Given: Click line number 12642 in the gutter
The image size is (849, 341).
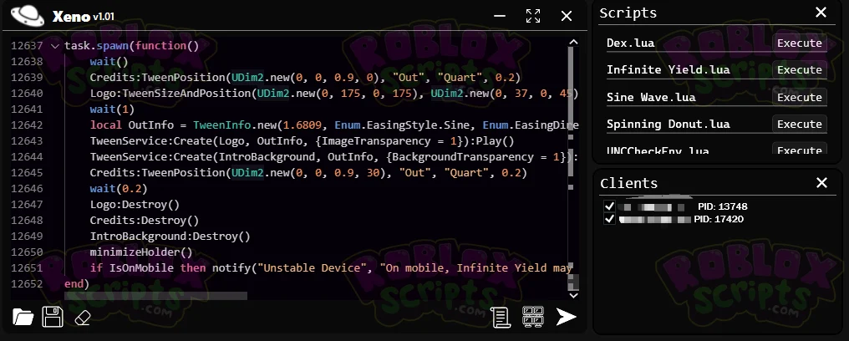Looking at the screenshot, I should (27, 125).
